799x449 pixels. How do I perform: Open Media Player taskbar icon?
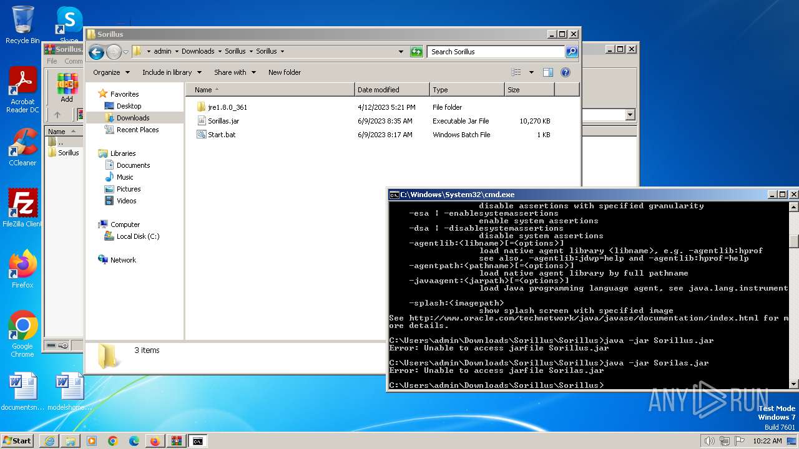pos(92,441)
